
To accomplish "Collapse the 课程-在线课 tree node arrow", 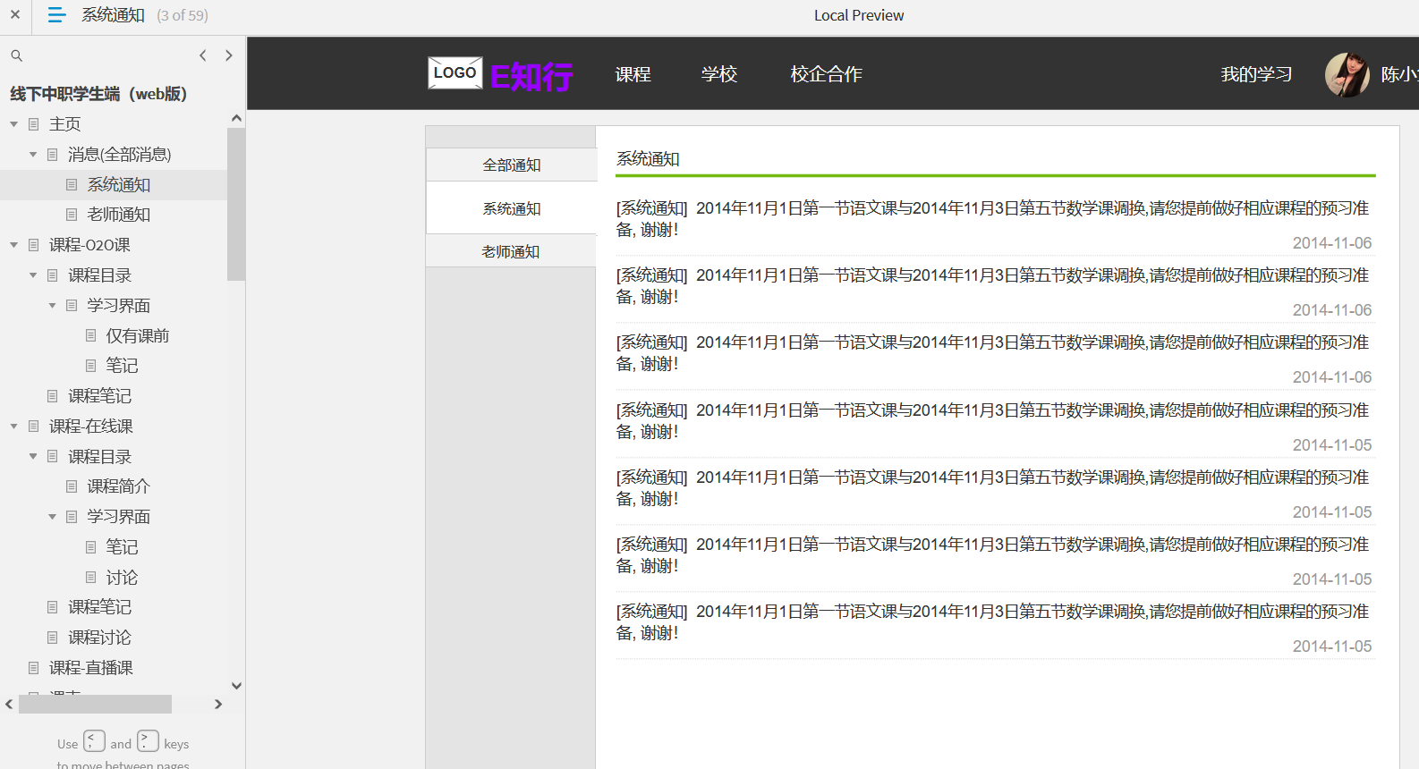I will (14, 427).
